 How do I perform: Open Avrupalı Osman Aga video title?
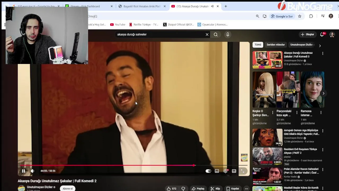302,132
